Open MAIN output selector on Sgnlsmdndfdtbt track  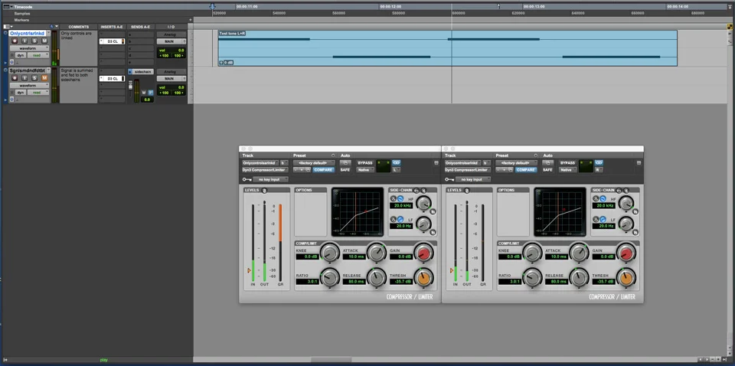171,79
